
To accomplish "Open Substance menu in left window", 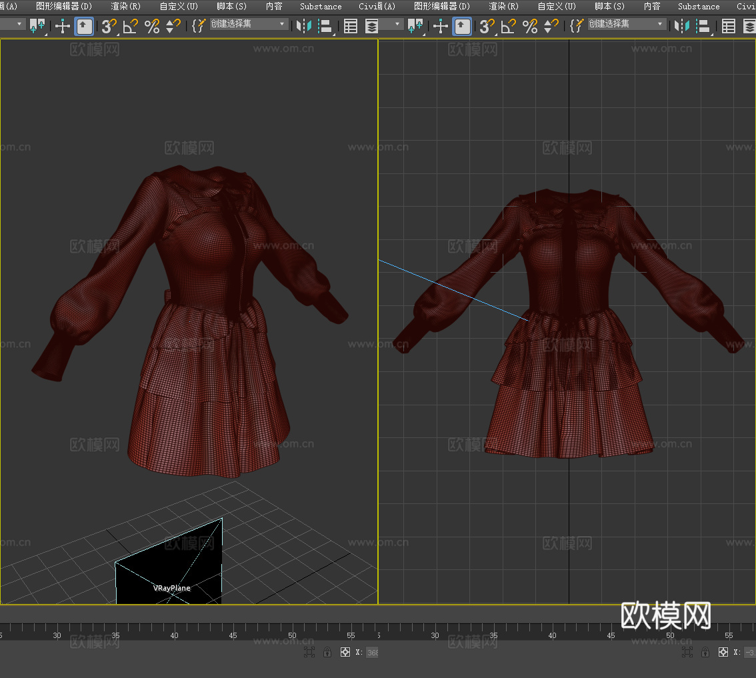I will click(321, 6).
